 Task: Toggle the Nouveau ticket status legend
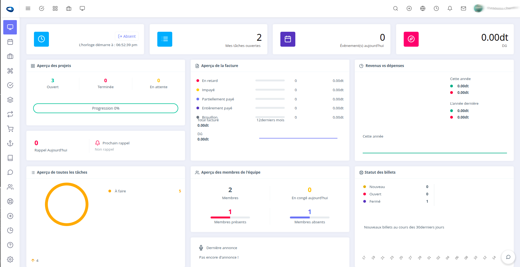point(377,187)
